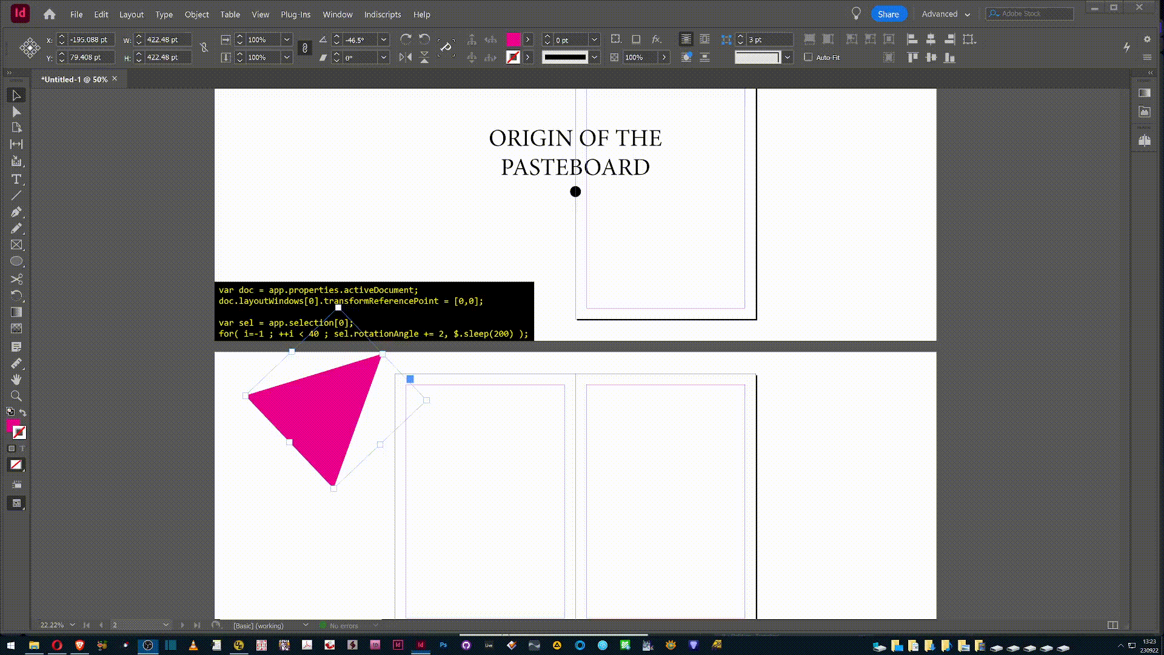The width and height of the screenshot is (1164, 655).
Task: Click the X position input field
Action: (90, 39)
